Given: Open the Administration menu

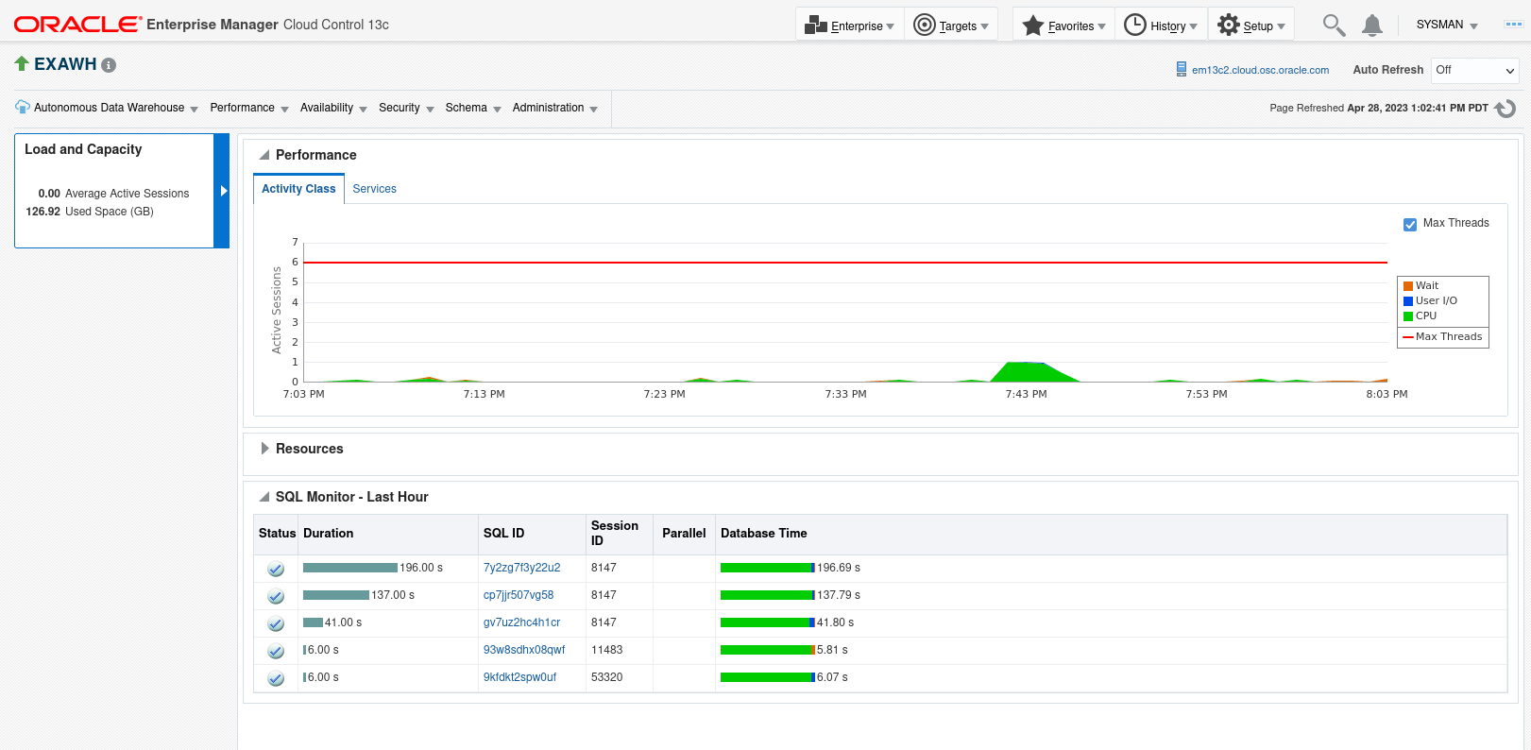Looking at the screenshot, I should tap(555, 108).
